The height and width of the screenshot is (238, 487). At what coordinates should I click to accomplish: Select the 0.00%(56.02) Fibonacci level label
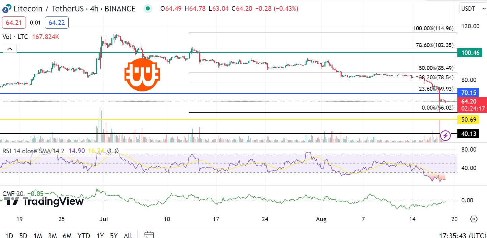[x=438, y=108]
